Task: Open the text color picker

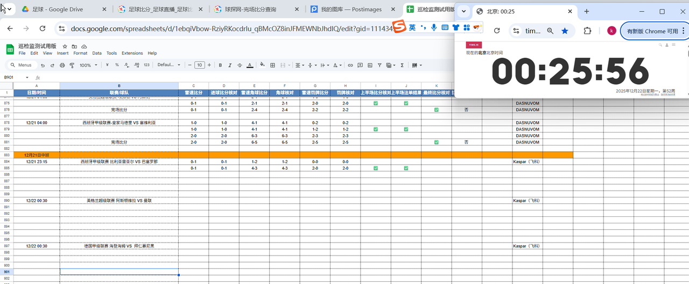Action: point(250,65)
